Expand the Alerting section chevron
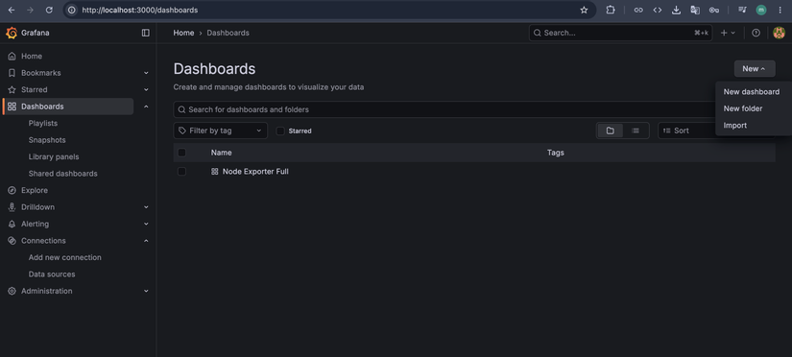 tap(146, 224)
